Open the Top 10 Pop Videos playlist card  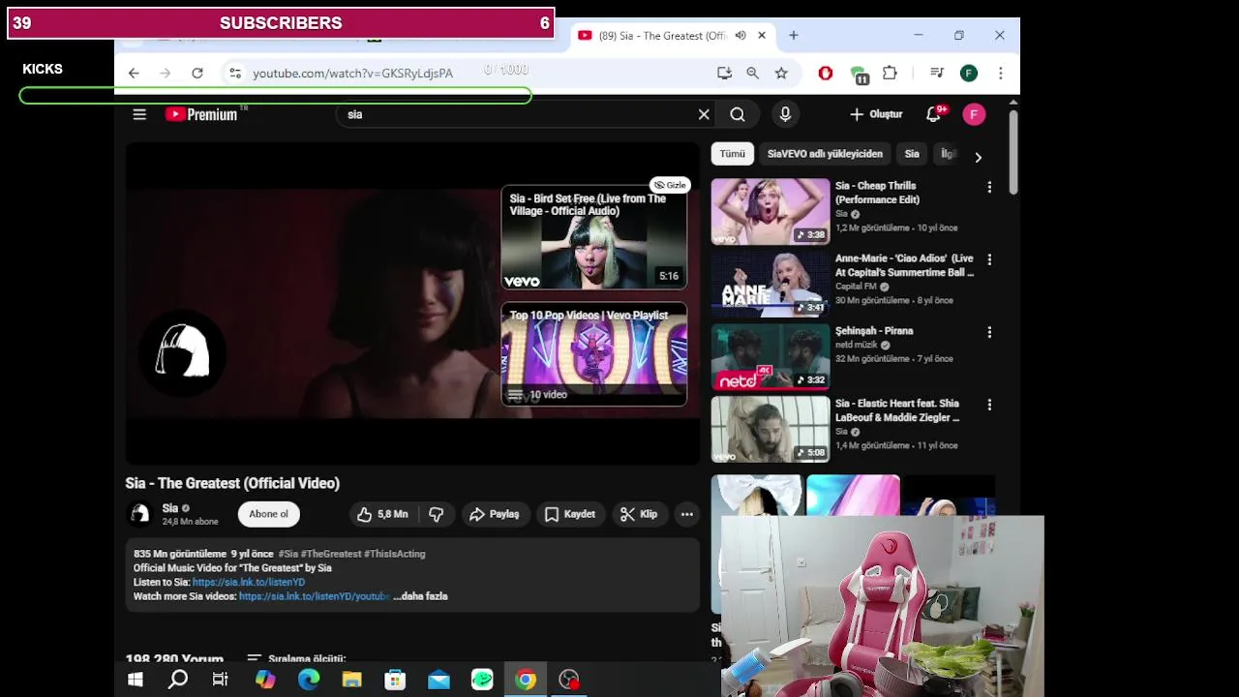(x=594, y=354)
